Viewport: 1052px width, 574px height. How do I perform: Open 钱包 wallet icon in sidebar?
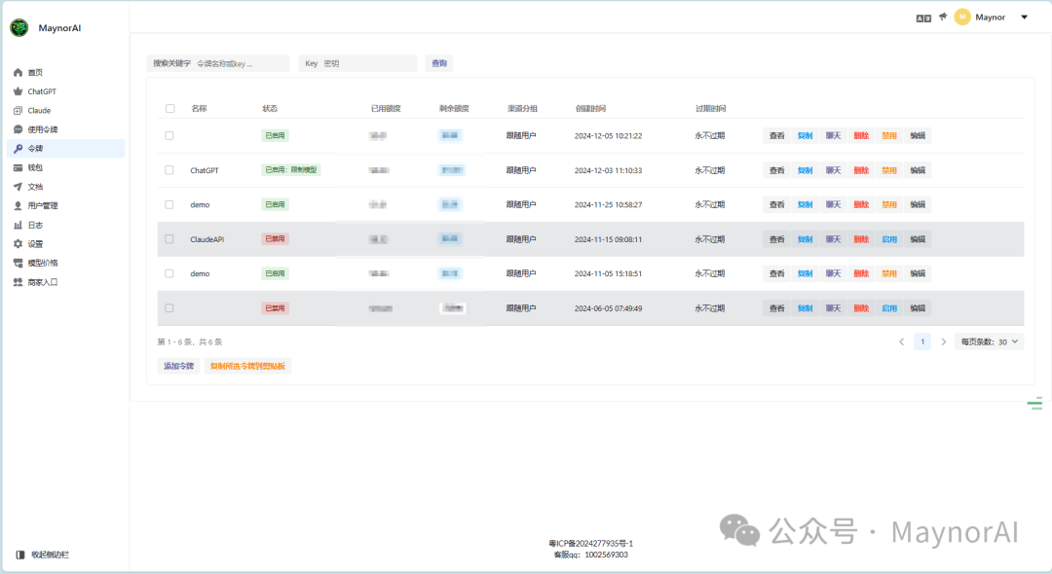pos(18,167)
